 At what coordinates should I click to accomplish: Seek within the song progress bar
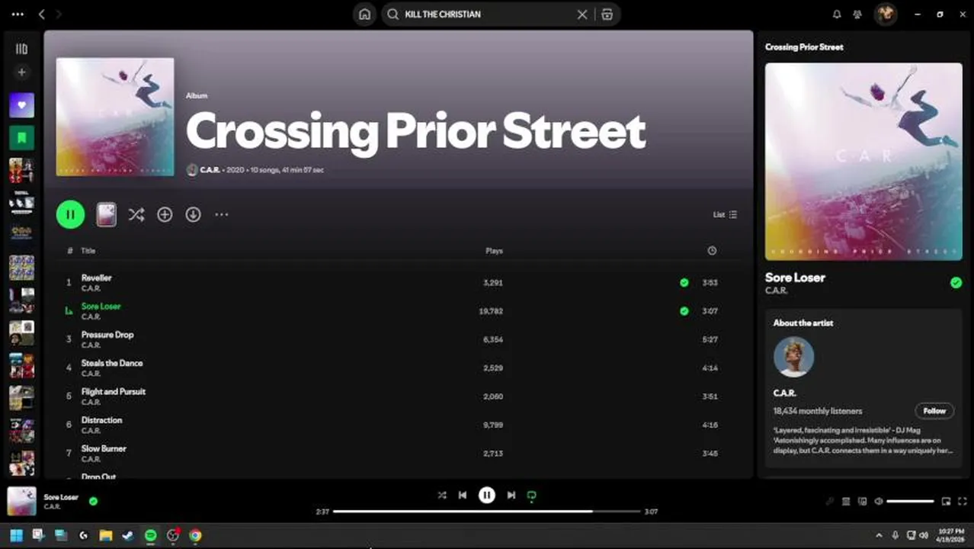[x=486, y=512]
